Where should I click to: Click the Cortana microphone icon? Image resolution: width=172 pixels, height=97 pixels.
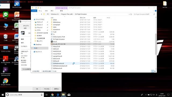coord(42,95)
